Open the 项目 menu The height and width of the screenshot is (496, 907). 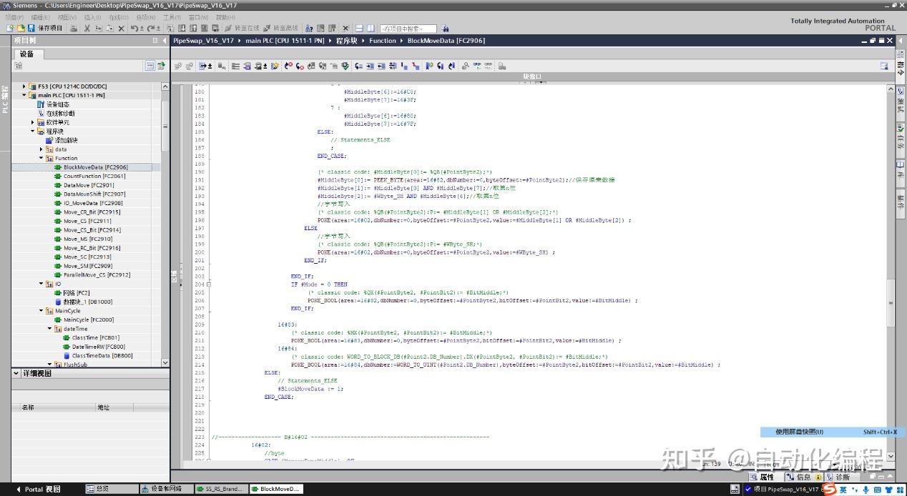14,17
